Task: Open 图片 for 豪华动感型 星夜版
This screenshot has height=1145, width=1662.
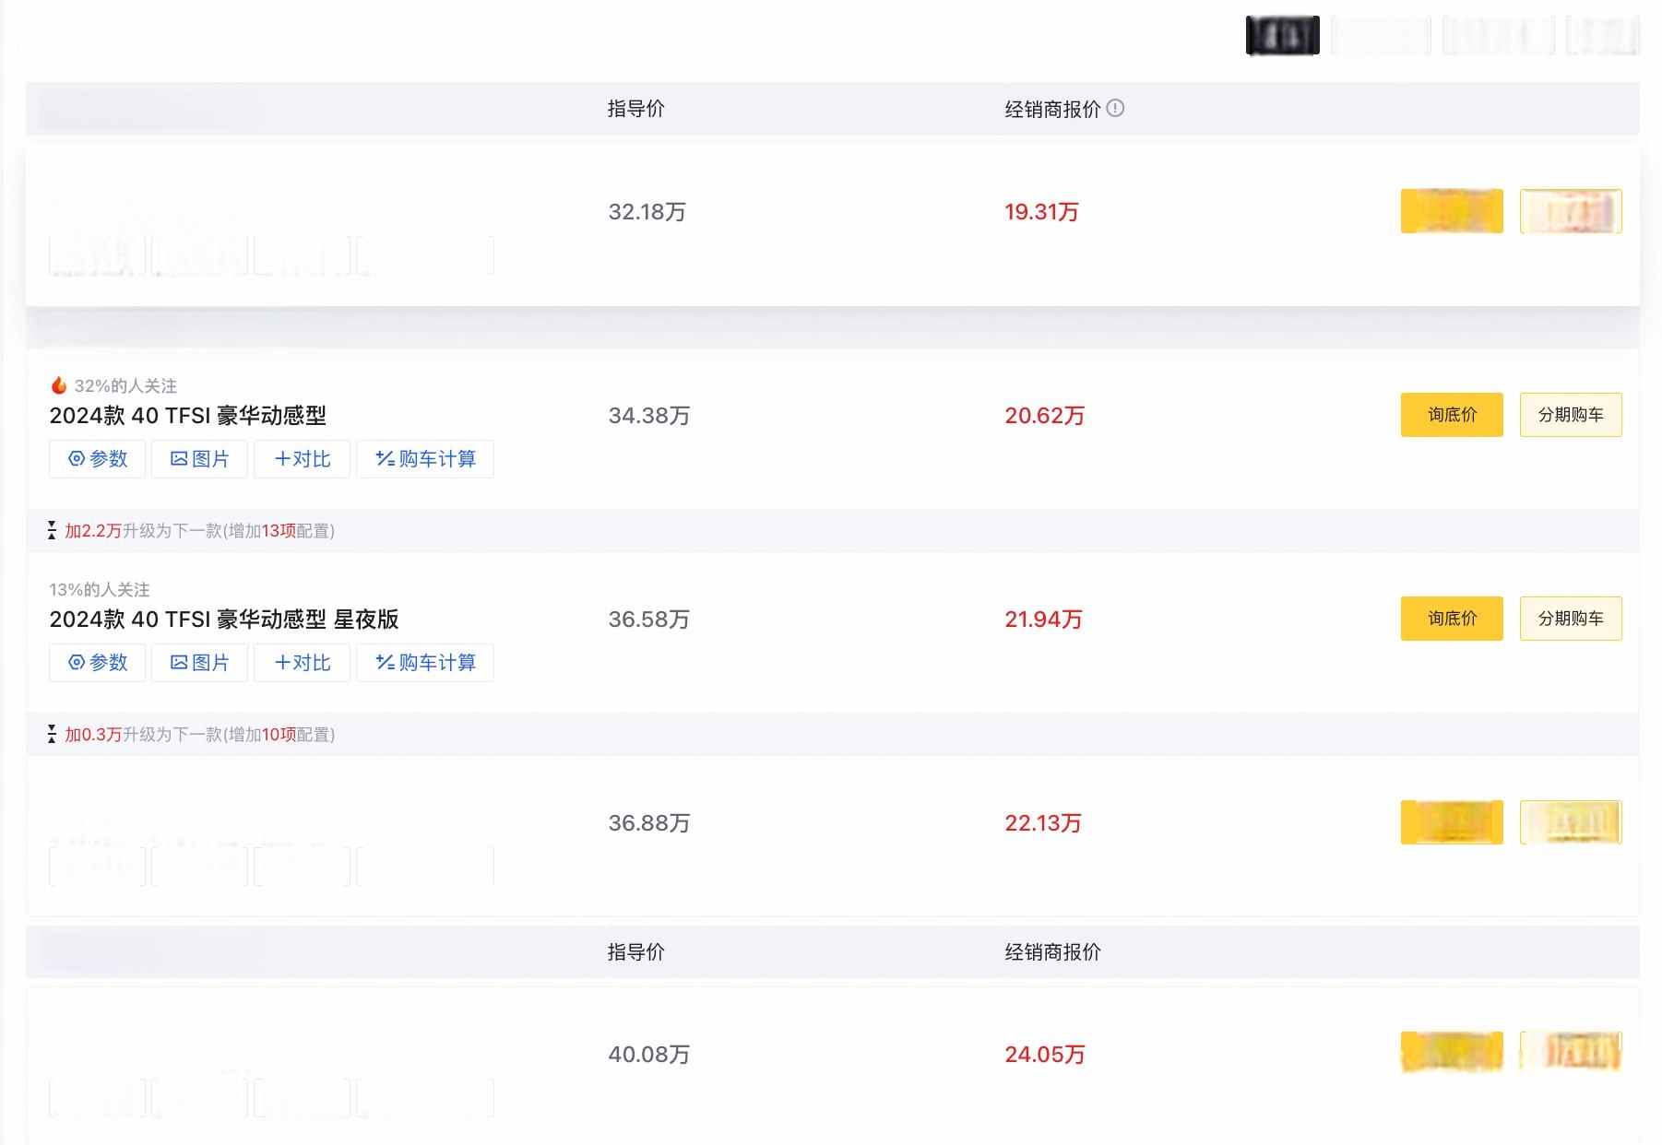Action: point(200,663)
